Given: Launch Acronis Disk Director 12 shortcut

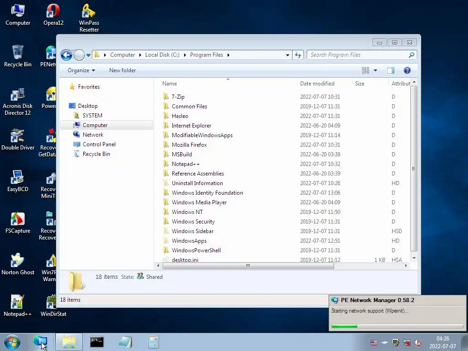Looking at the screenshot, I should pyautogui.click(x=18, y=101).
